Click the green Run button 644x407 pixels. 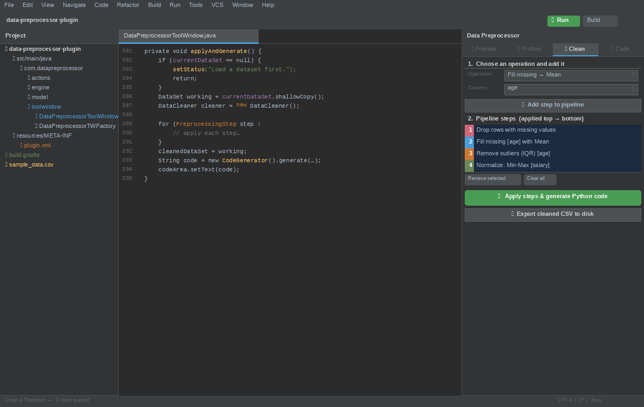(x=563, y=20)
